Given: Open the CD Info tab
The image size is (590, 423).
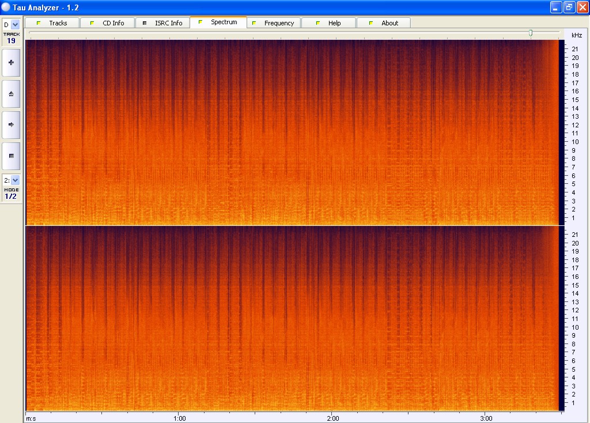Looking at the screenshot, I should [x=113, y=23].
